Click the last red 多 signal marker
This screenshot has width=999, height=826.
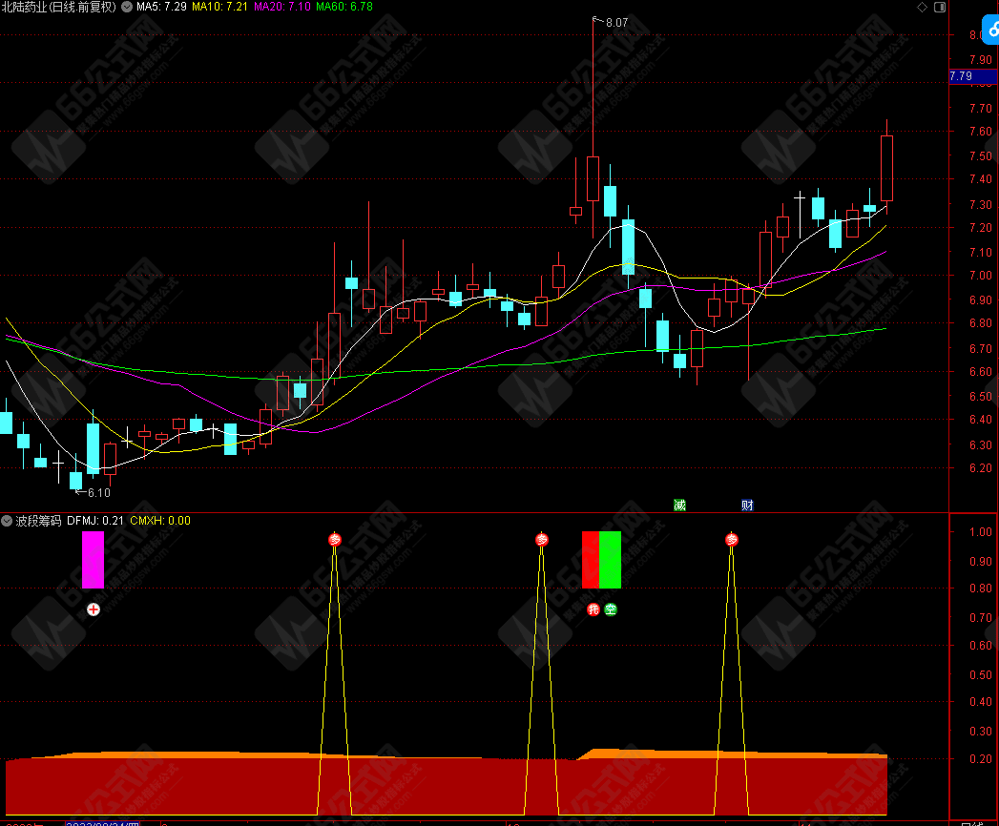tap(732, 540)
